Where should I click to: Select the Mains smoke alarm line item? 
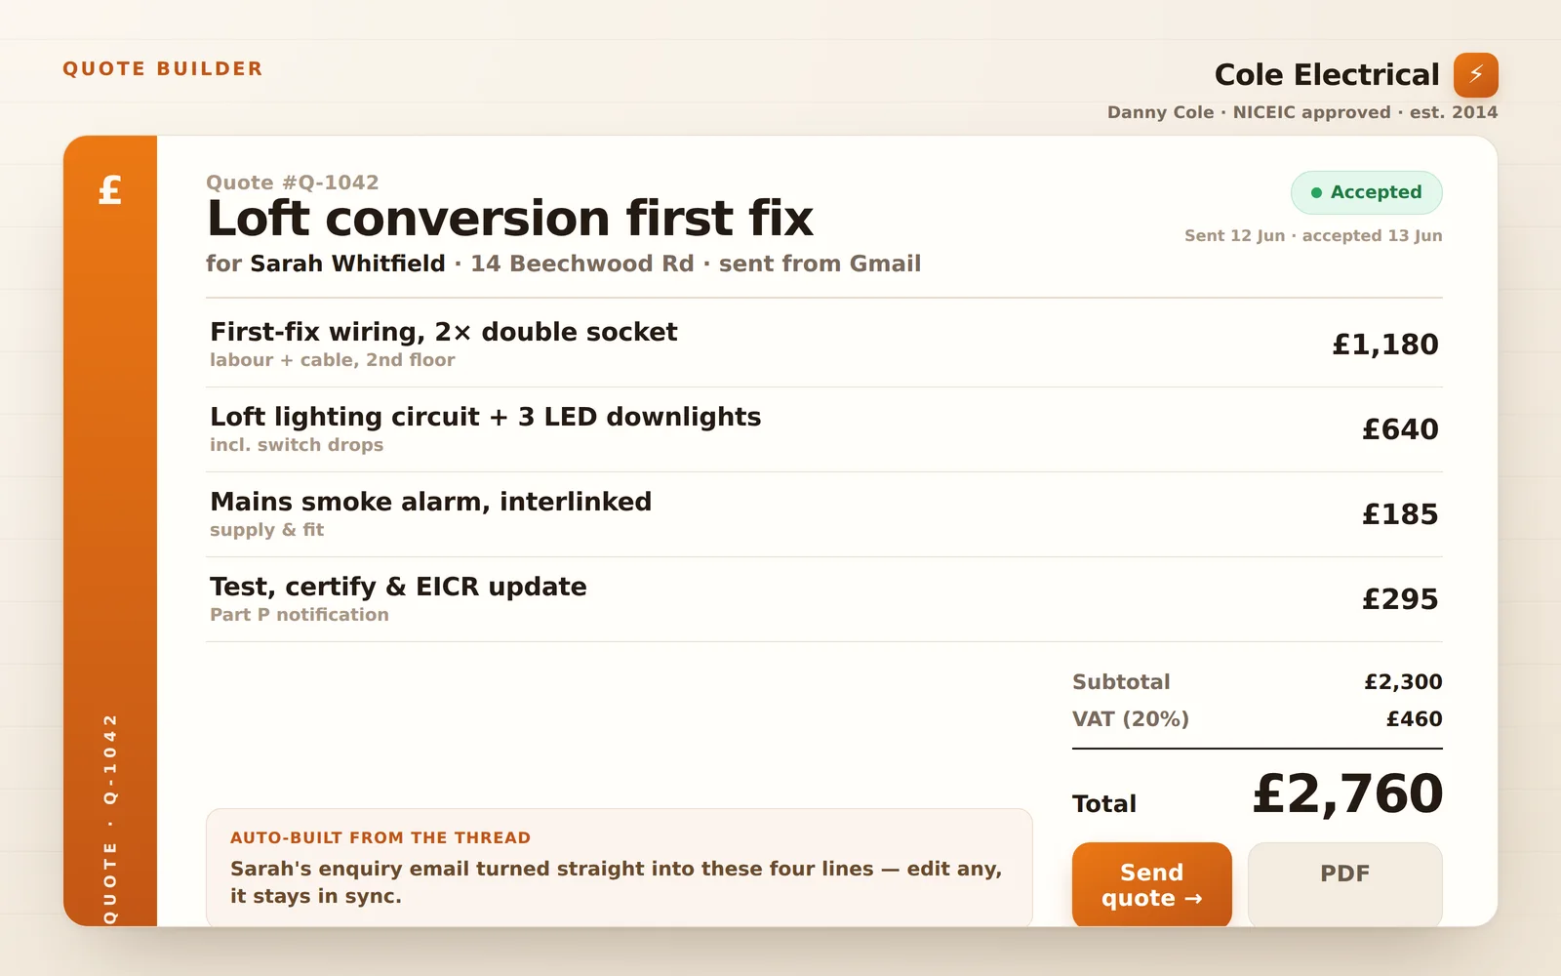point(824,514)
